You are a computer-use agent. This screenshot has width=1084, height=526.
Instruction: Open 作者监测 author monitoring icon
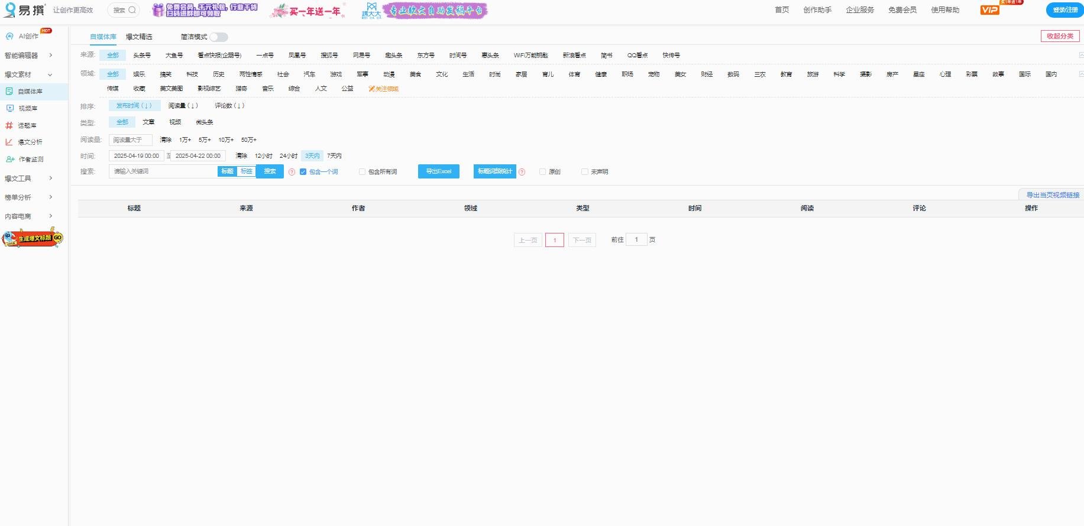(9, 159)
